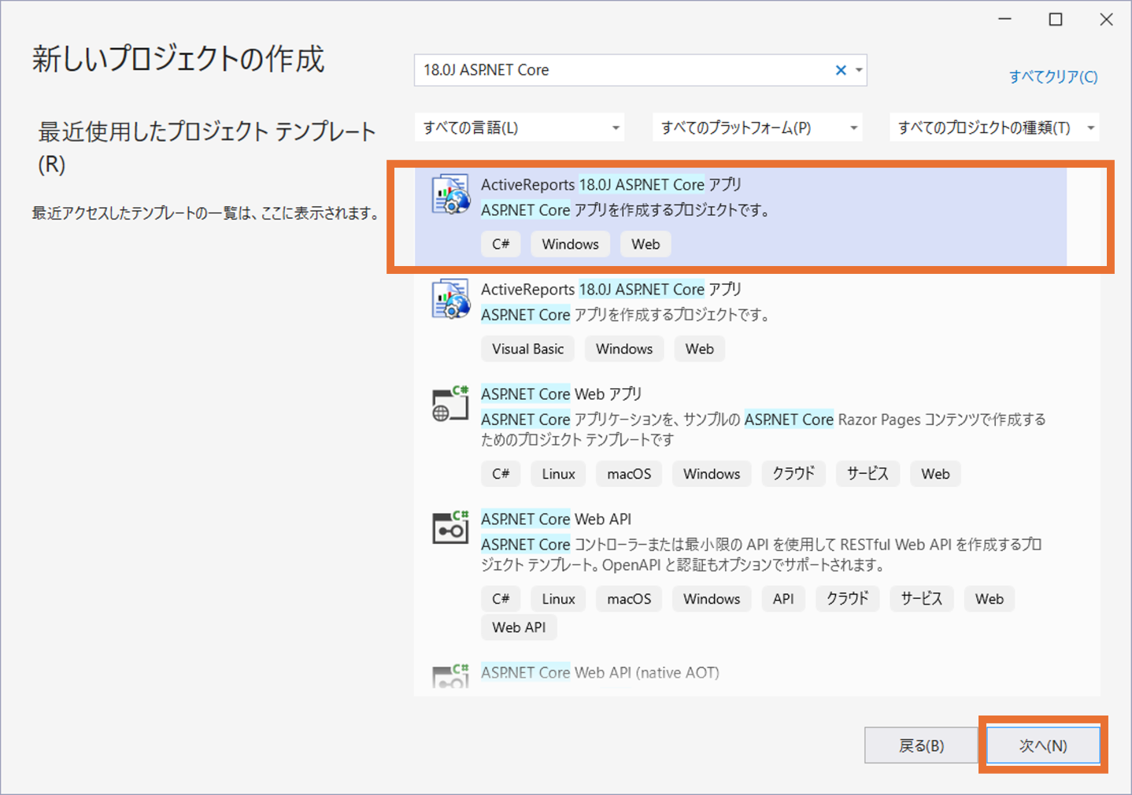Click the すべてクリア(C) link

coord(1052,76)
